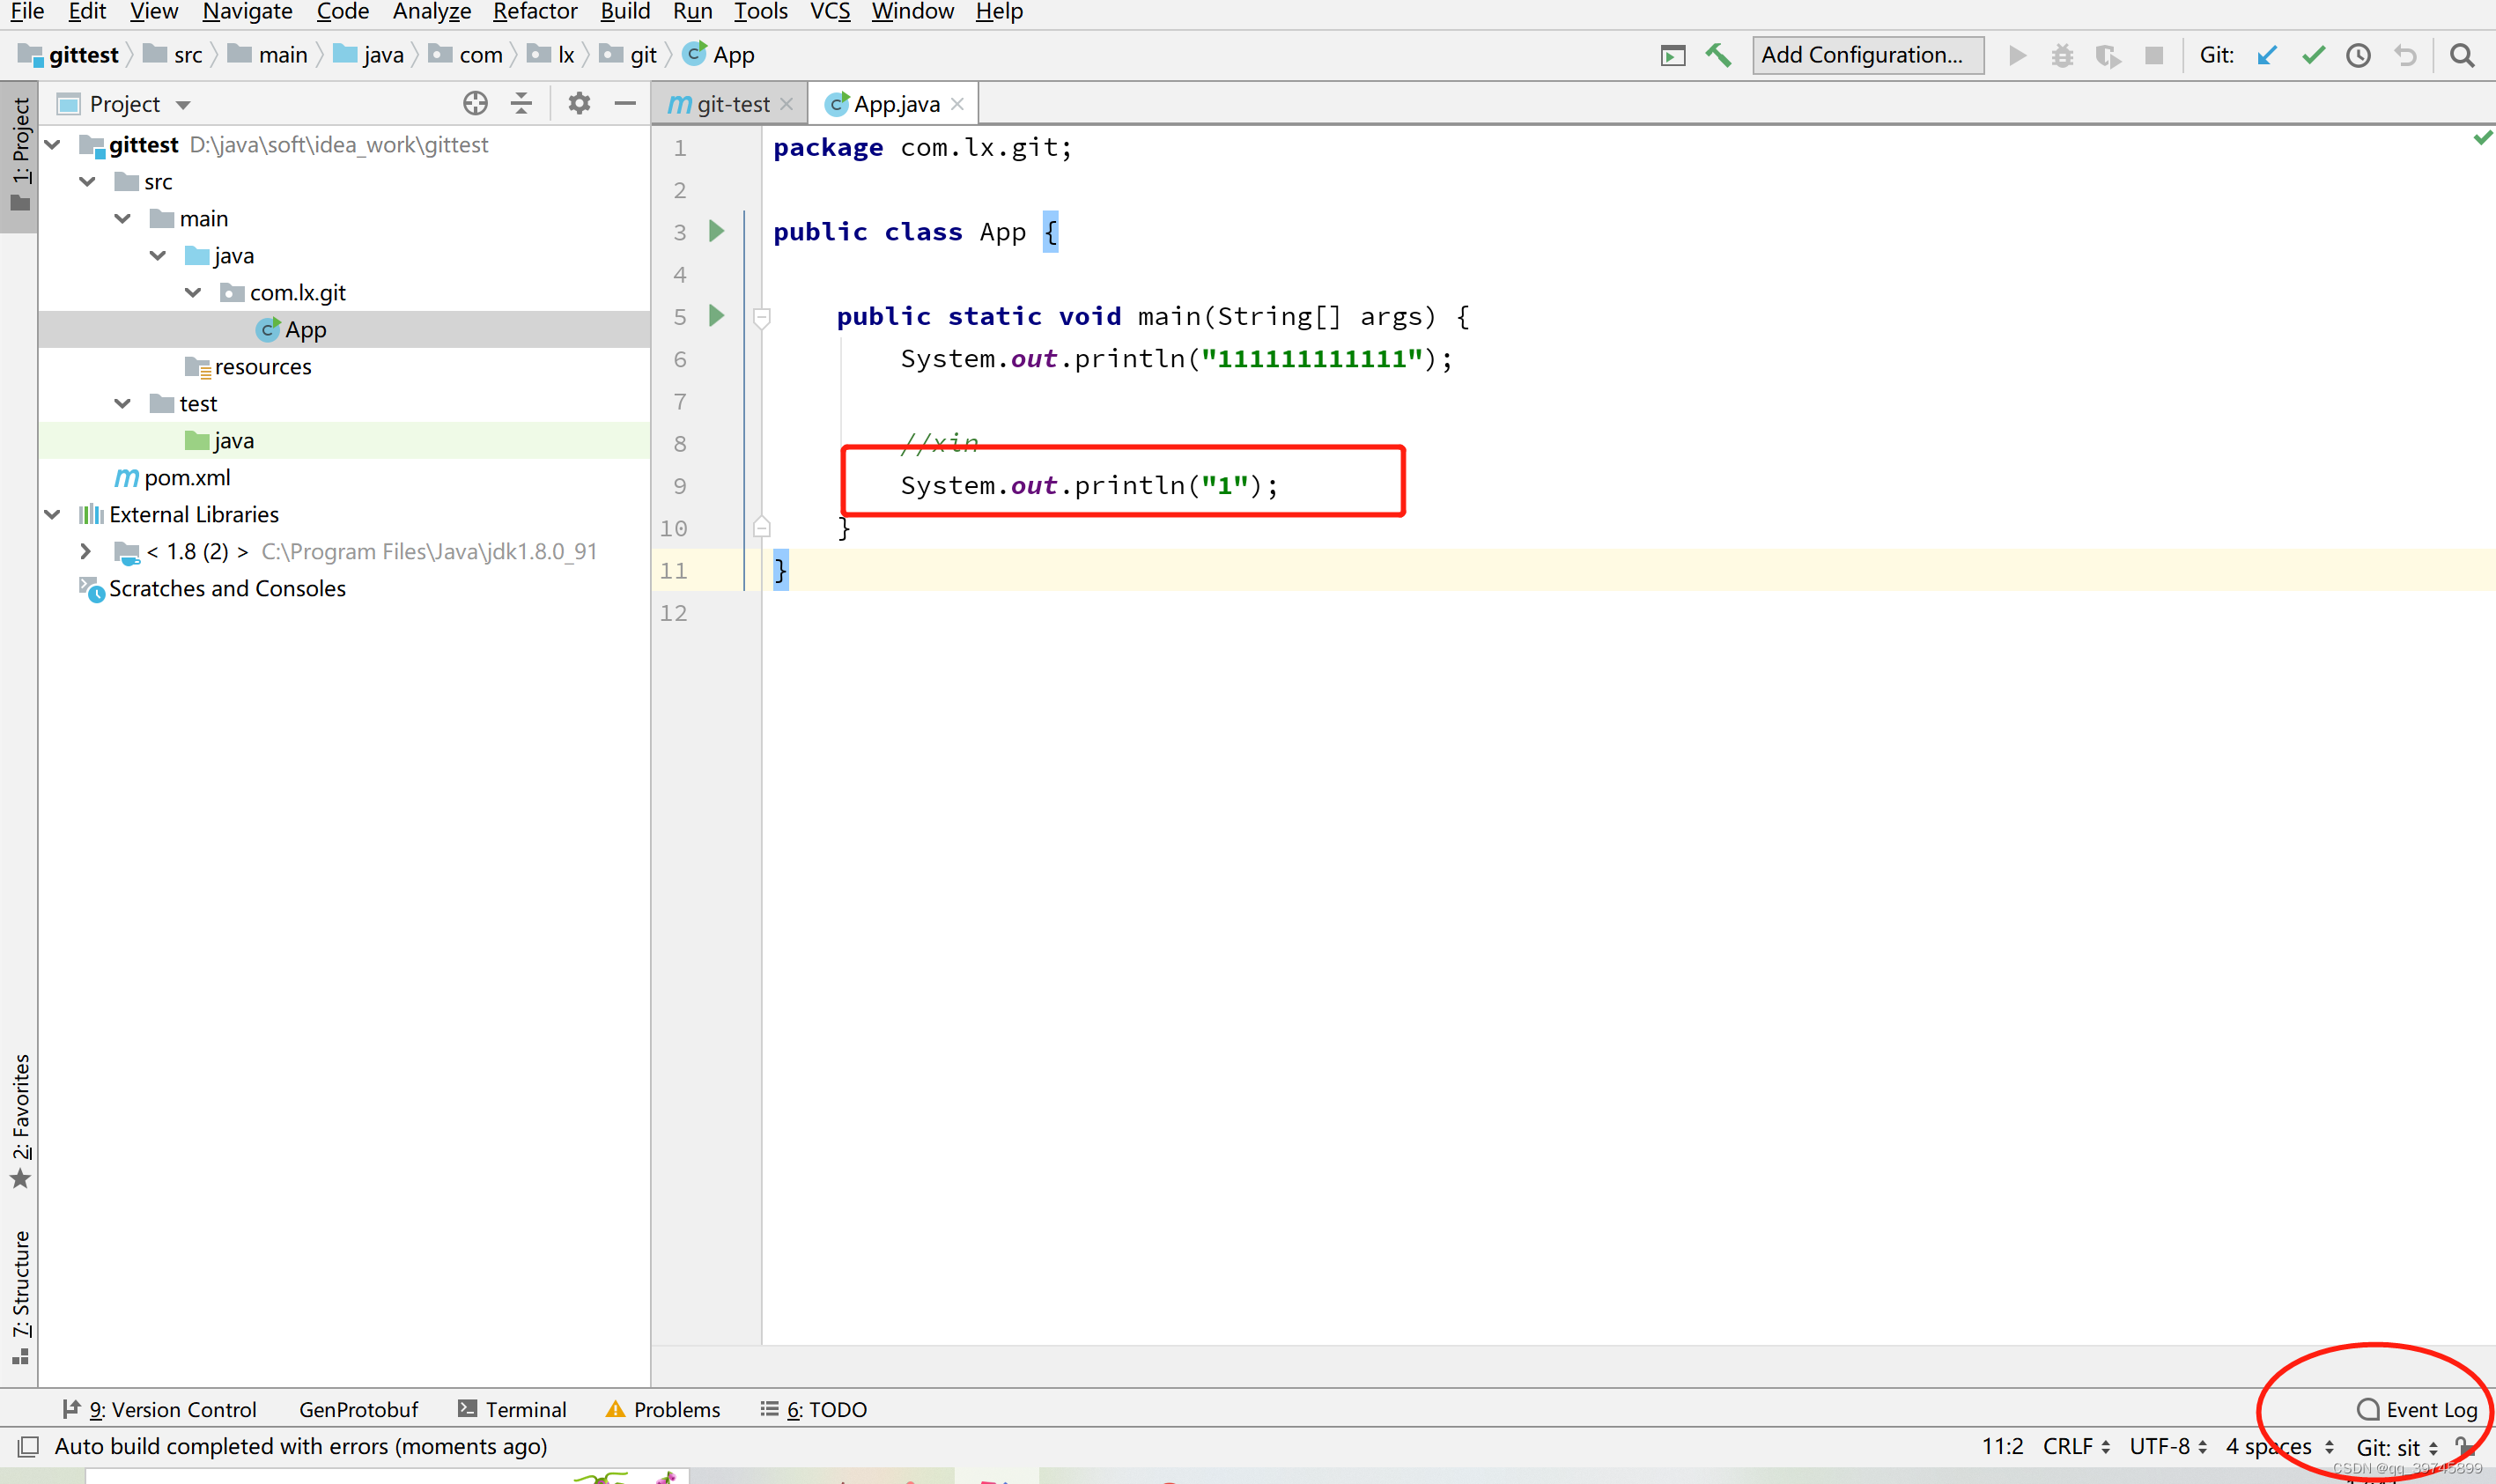Click Collapse All icon in Project panel
This screenshot has height=1484, width=2496.
521,103
